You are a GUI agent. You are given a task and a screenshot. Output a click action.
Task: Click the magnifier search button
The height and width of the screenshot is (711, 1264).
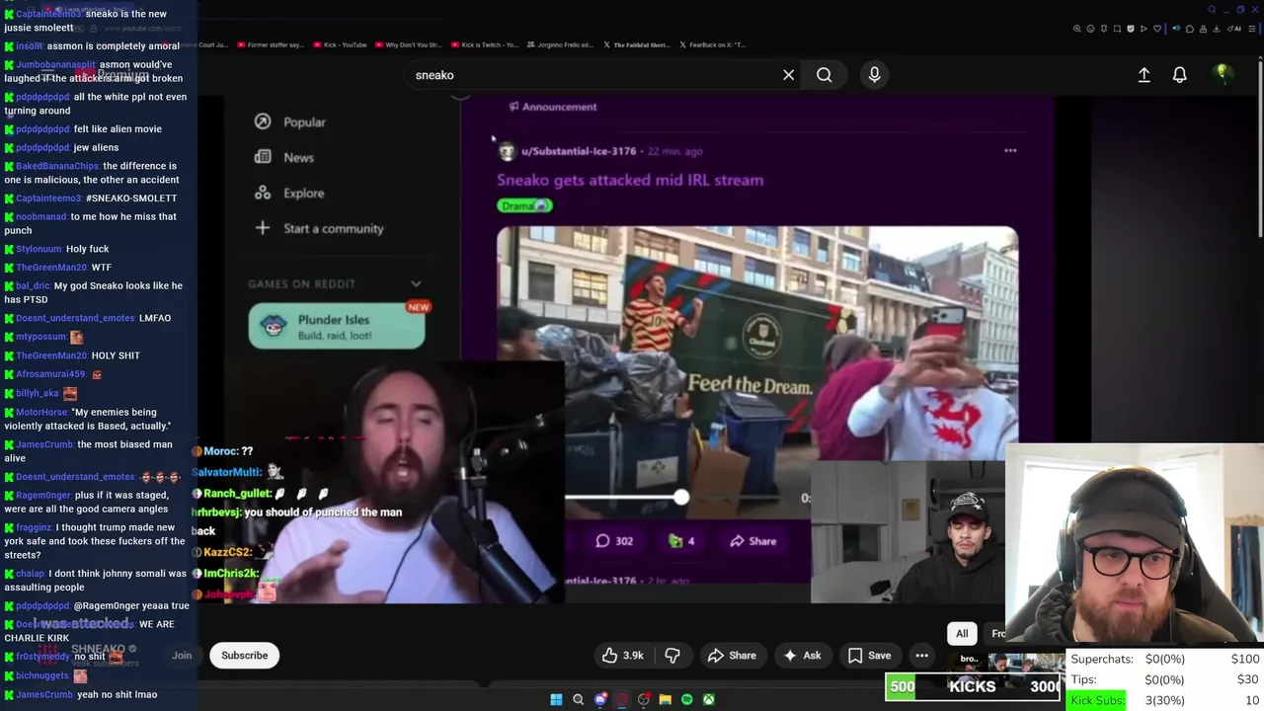pyautogui.click(x=824, y=75)
